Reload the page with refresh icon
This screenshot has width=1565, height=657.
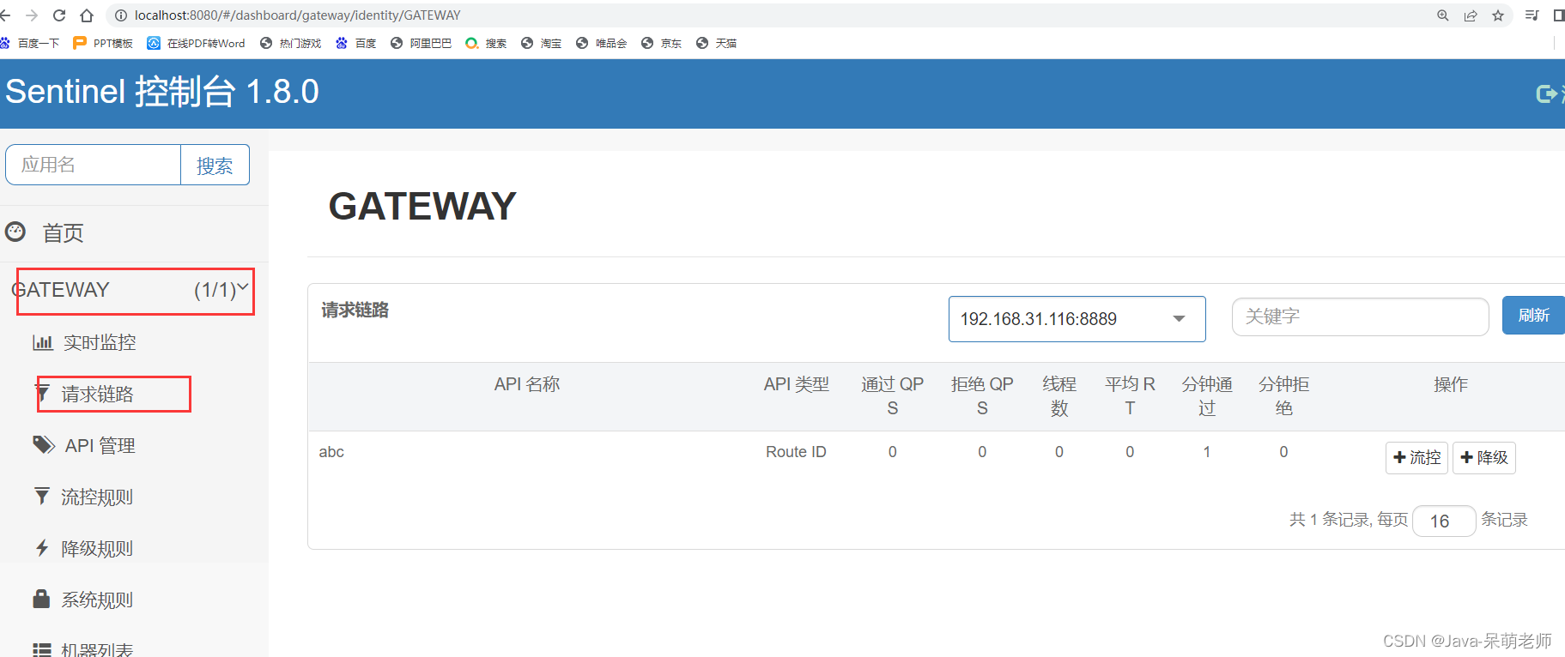point(59,15)
